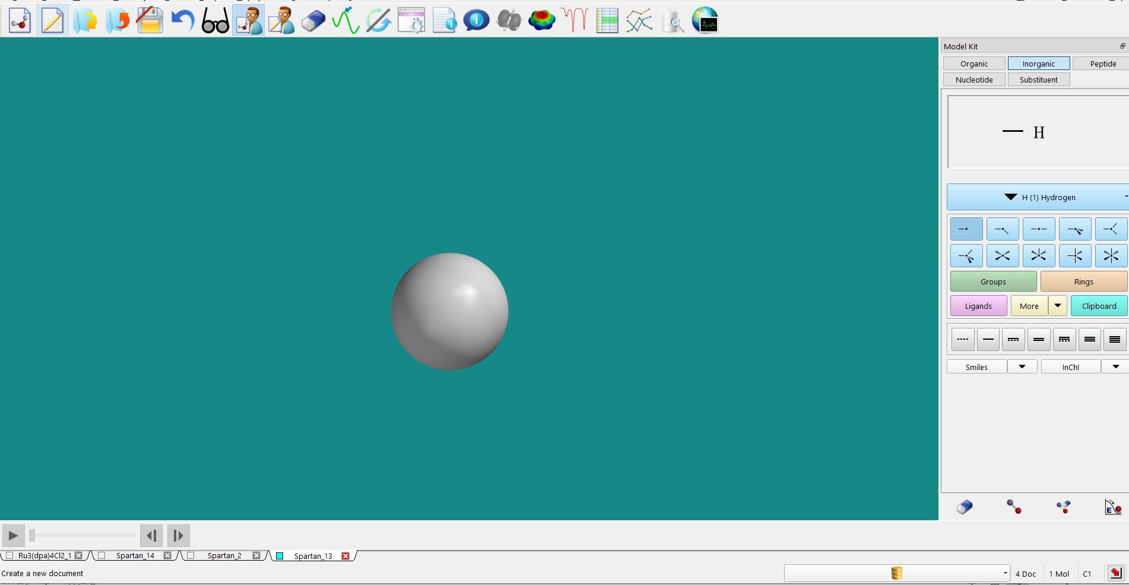Click the save floppy disk icon
The height and width of the screenshot is (585, 1129).
150,20
